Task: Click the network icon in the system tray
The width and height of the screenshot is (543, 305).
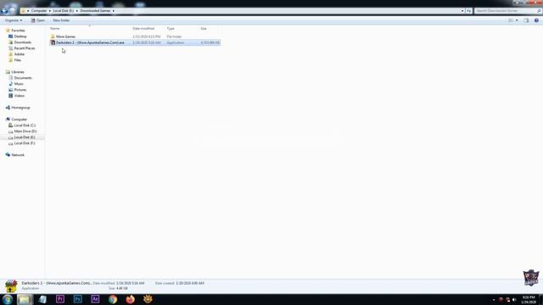Action: click(x=507, y=299)
